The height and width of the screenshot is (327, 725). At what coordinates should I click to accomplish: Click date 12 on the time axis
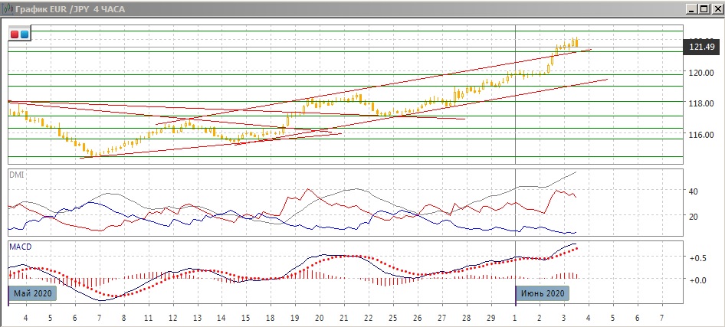(x=173, y=319)
